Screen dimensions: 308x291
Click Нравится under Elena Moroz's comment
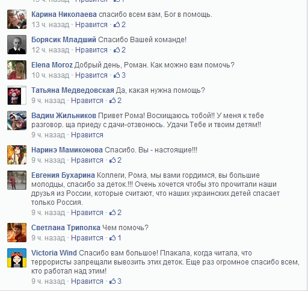[91, 75]
